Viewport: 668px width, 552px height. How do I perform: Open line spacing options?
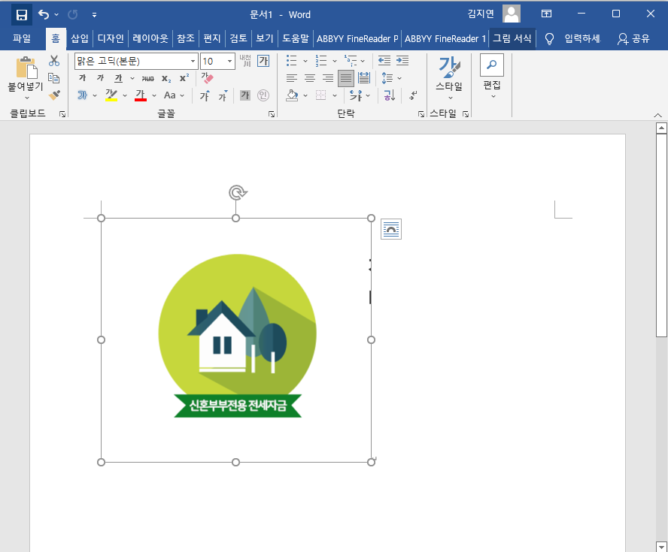click(x=387, y=78)
